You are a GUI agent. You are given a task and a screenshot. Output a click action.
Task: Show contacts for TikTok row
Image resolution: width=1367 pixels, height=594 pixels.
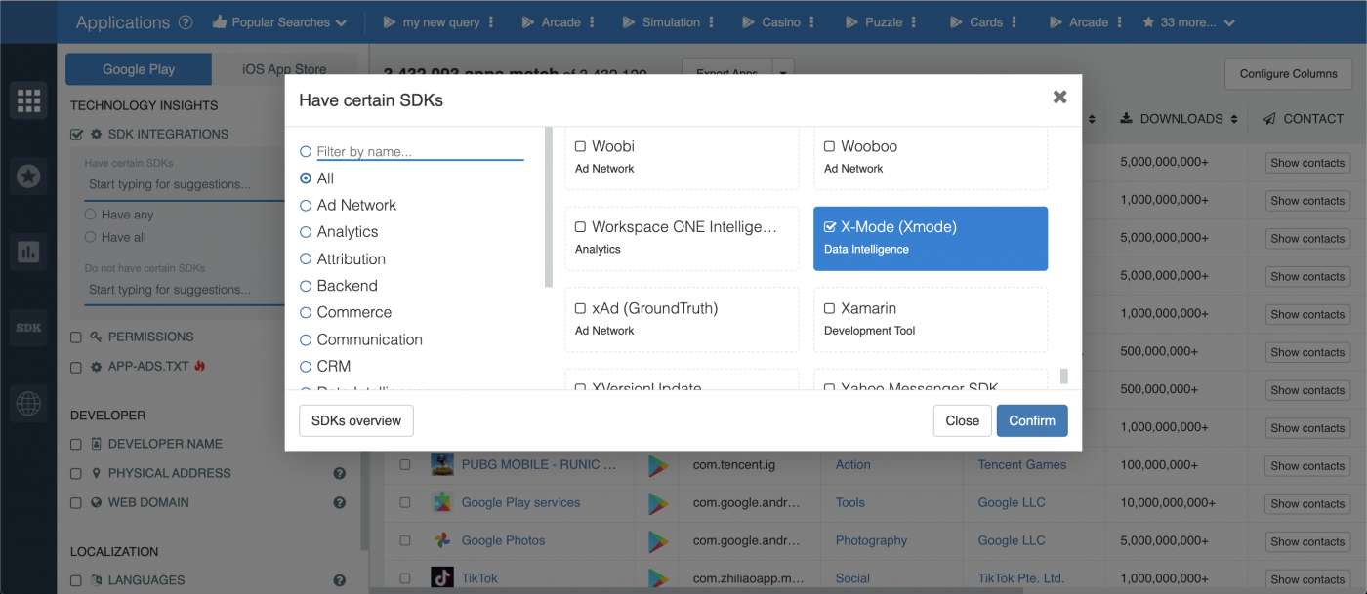click(x=1307, y=579)
